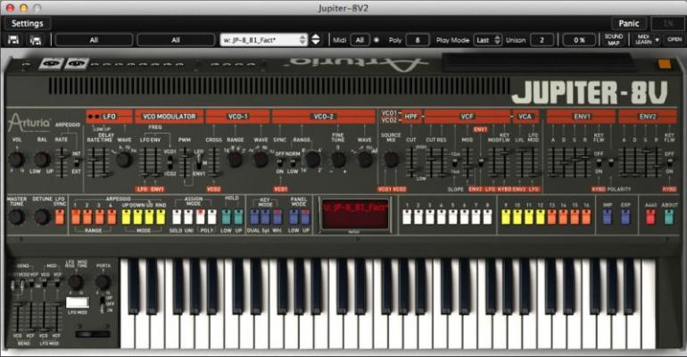Screen dimensions: 687x357
Task: Click the VCO-1 CROSS mod slider
Action: (214, 162)
